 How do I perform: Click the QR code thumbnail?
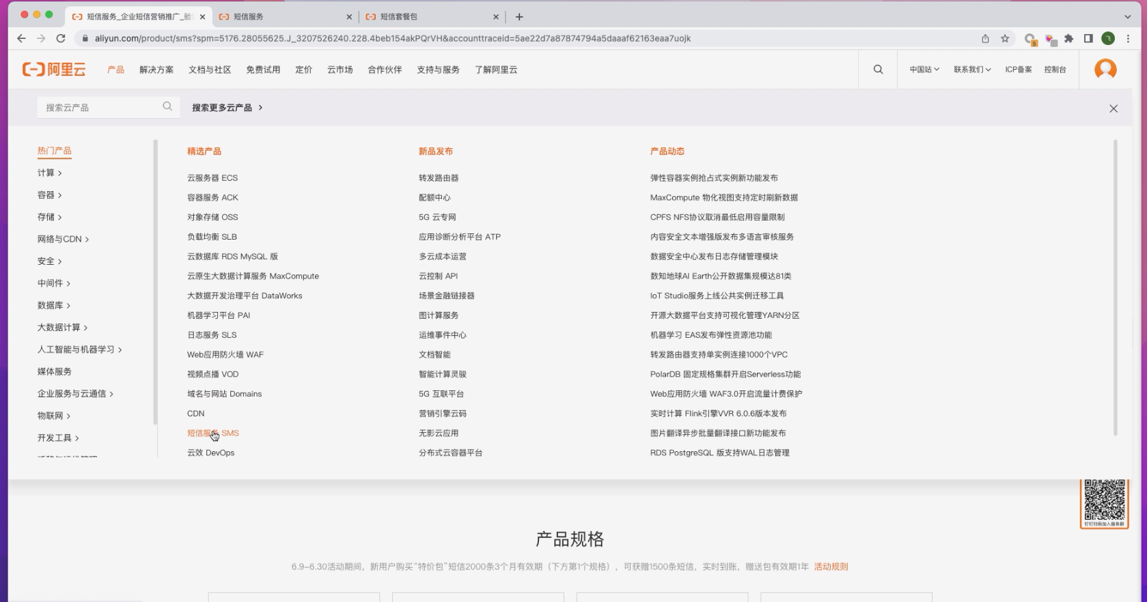point(1104,503)
